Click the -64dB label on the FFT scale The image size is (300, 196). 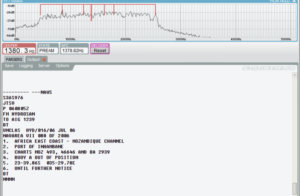pyautogui.click(x=10, y=35)
